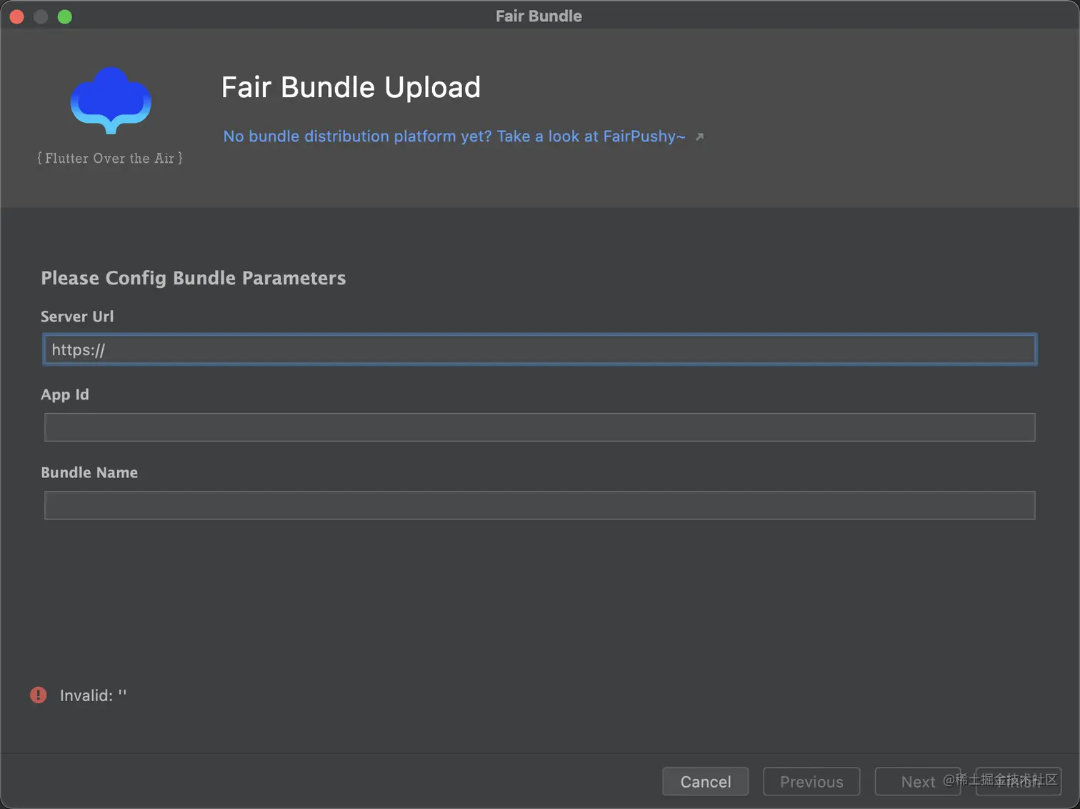The height and width of the screenshot is (809, 1080).
Task: Click the Fair blue cloud logo
Action: click(111, 100)
